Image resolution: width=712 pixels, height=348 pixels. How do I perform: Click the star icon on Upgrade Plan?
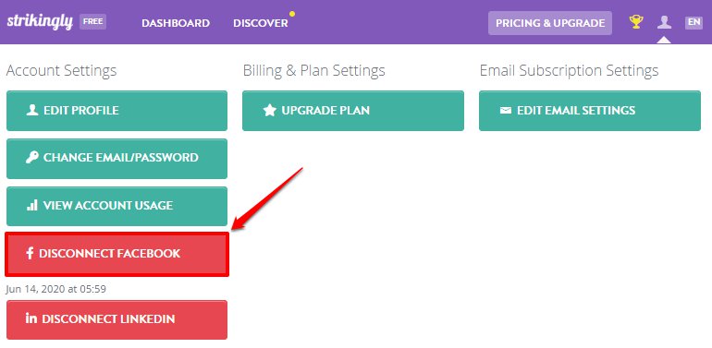(x=270, y=110)
